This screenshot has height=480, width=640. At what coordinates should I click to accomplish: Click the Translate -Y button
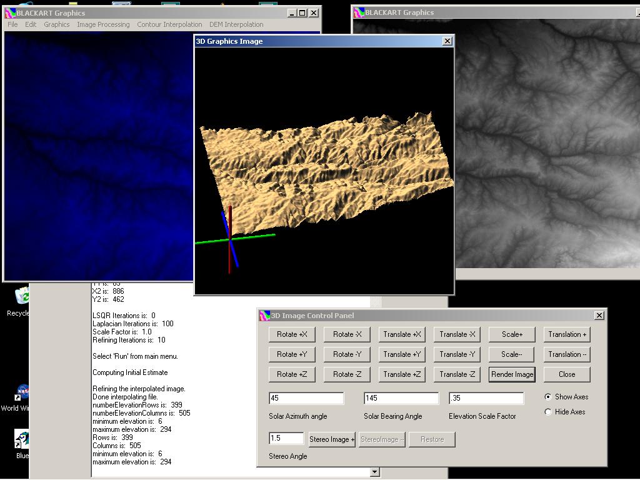[x=457, y=354]
